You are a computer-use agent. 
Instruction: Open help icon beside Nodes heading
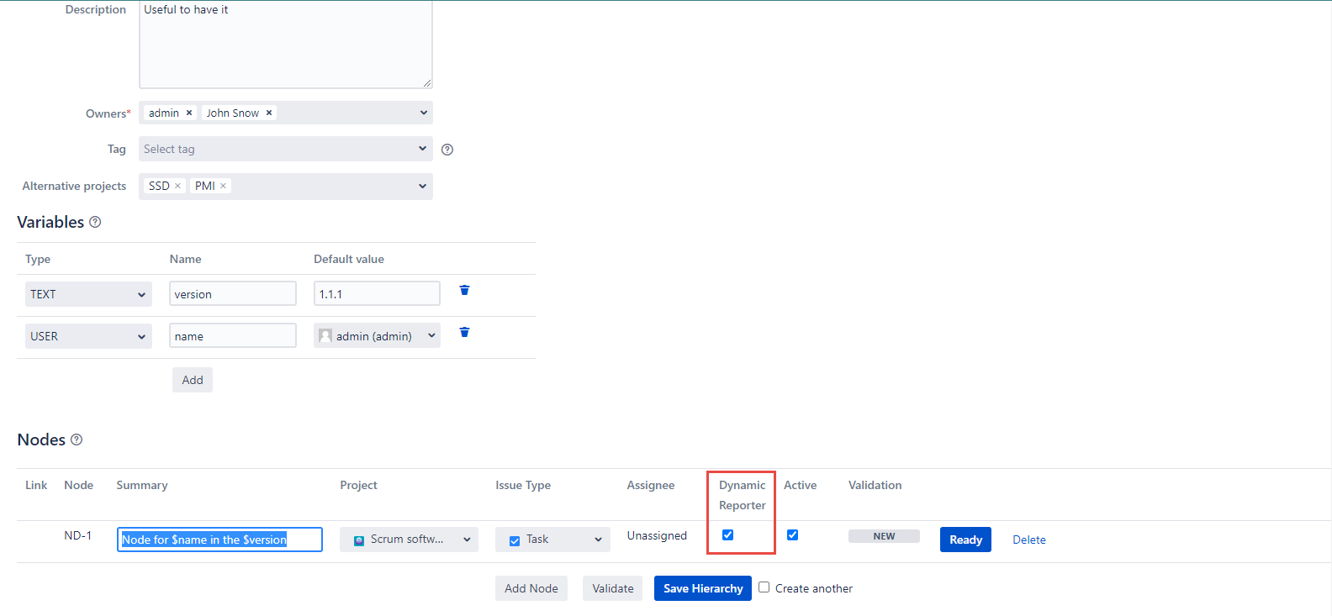77,440
